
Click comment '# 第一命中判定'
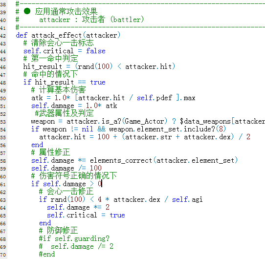pos(51,59)
